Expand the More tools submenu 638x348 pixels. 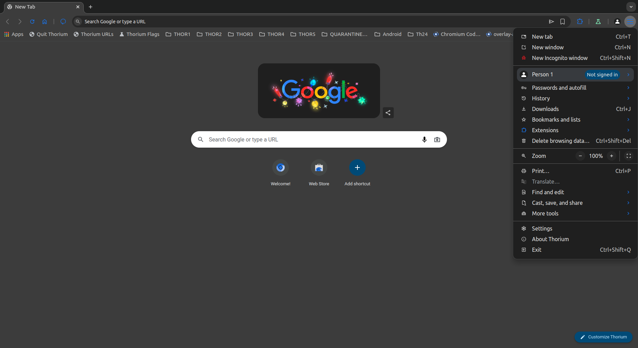pyautogui.click(x=575, y=213)
